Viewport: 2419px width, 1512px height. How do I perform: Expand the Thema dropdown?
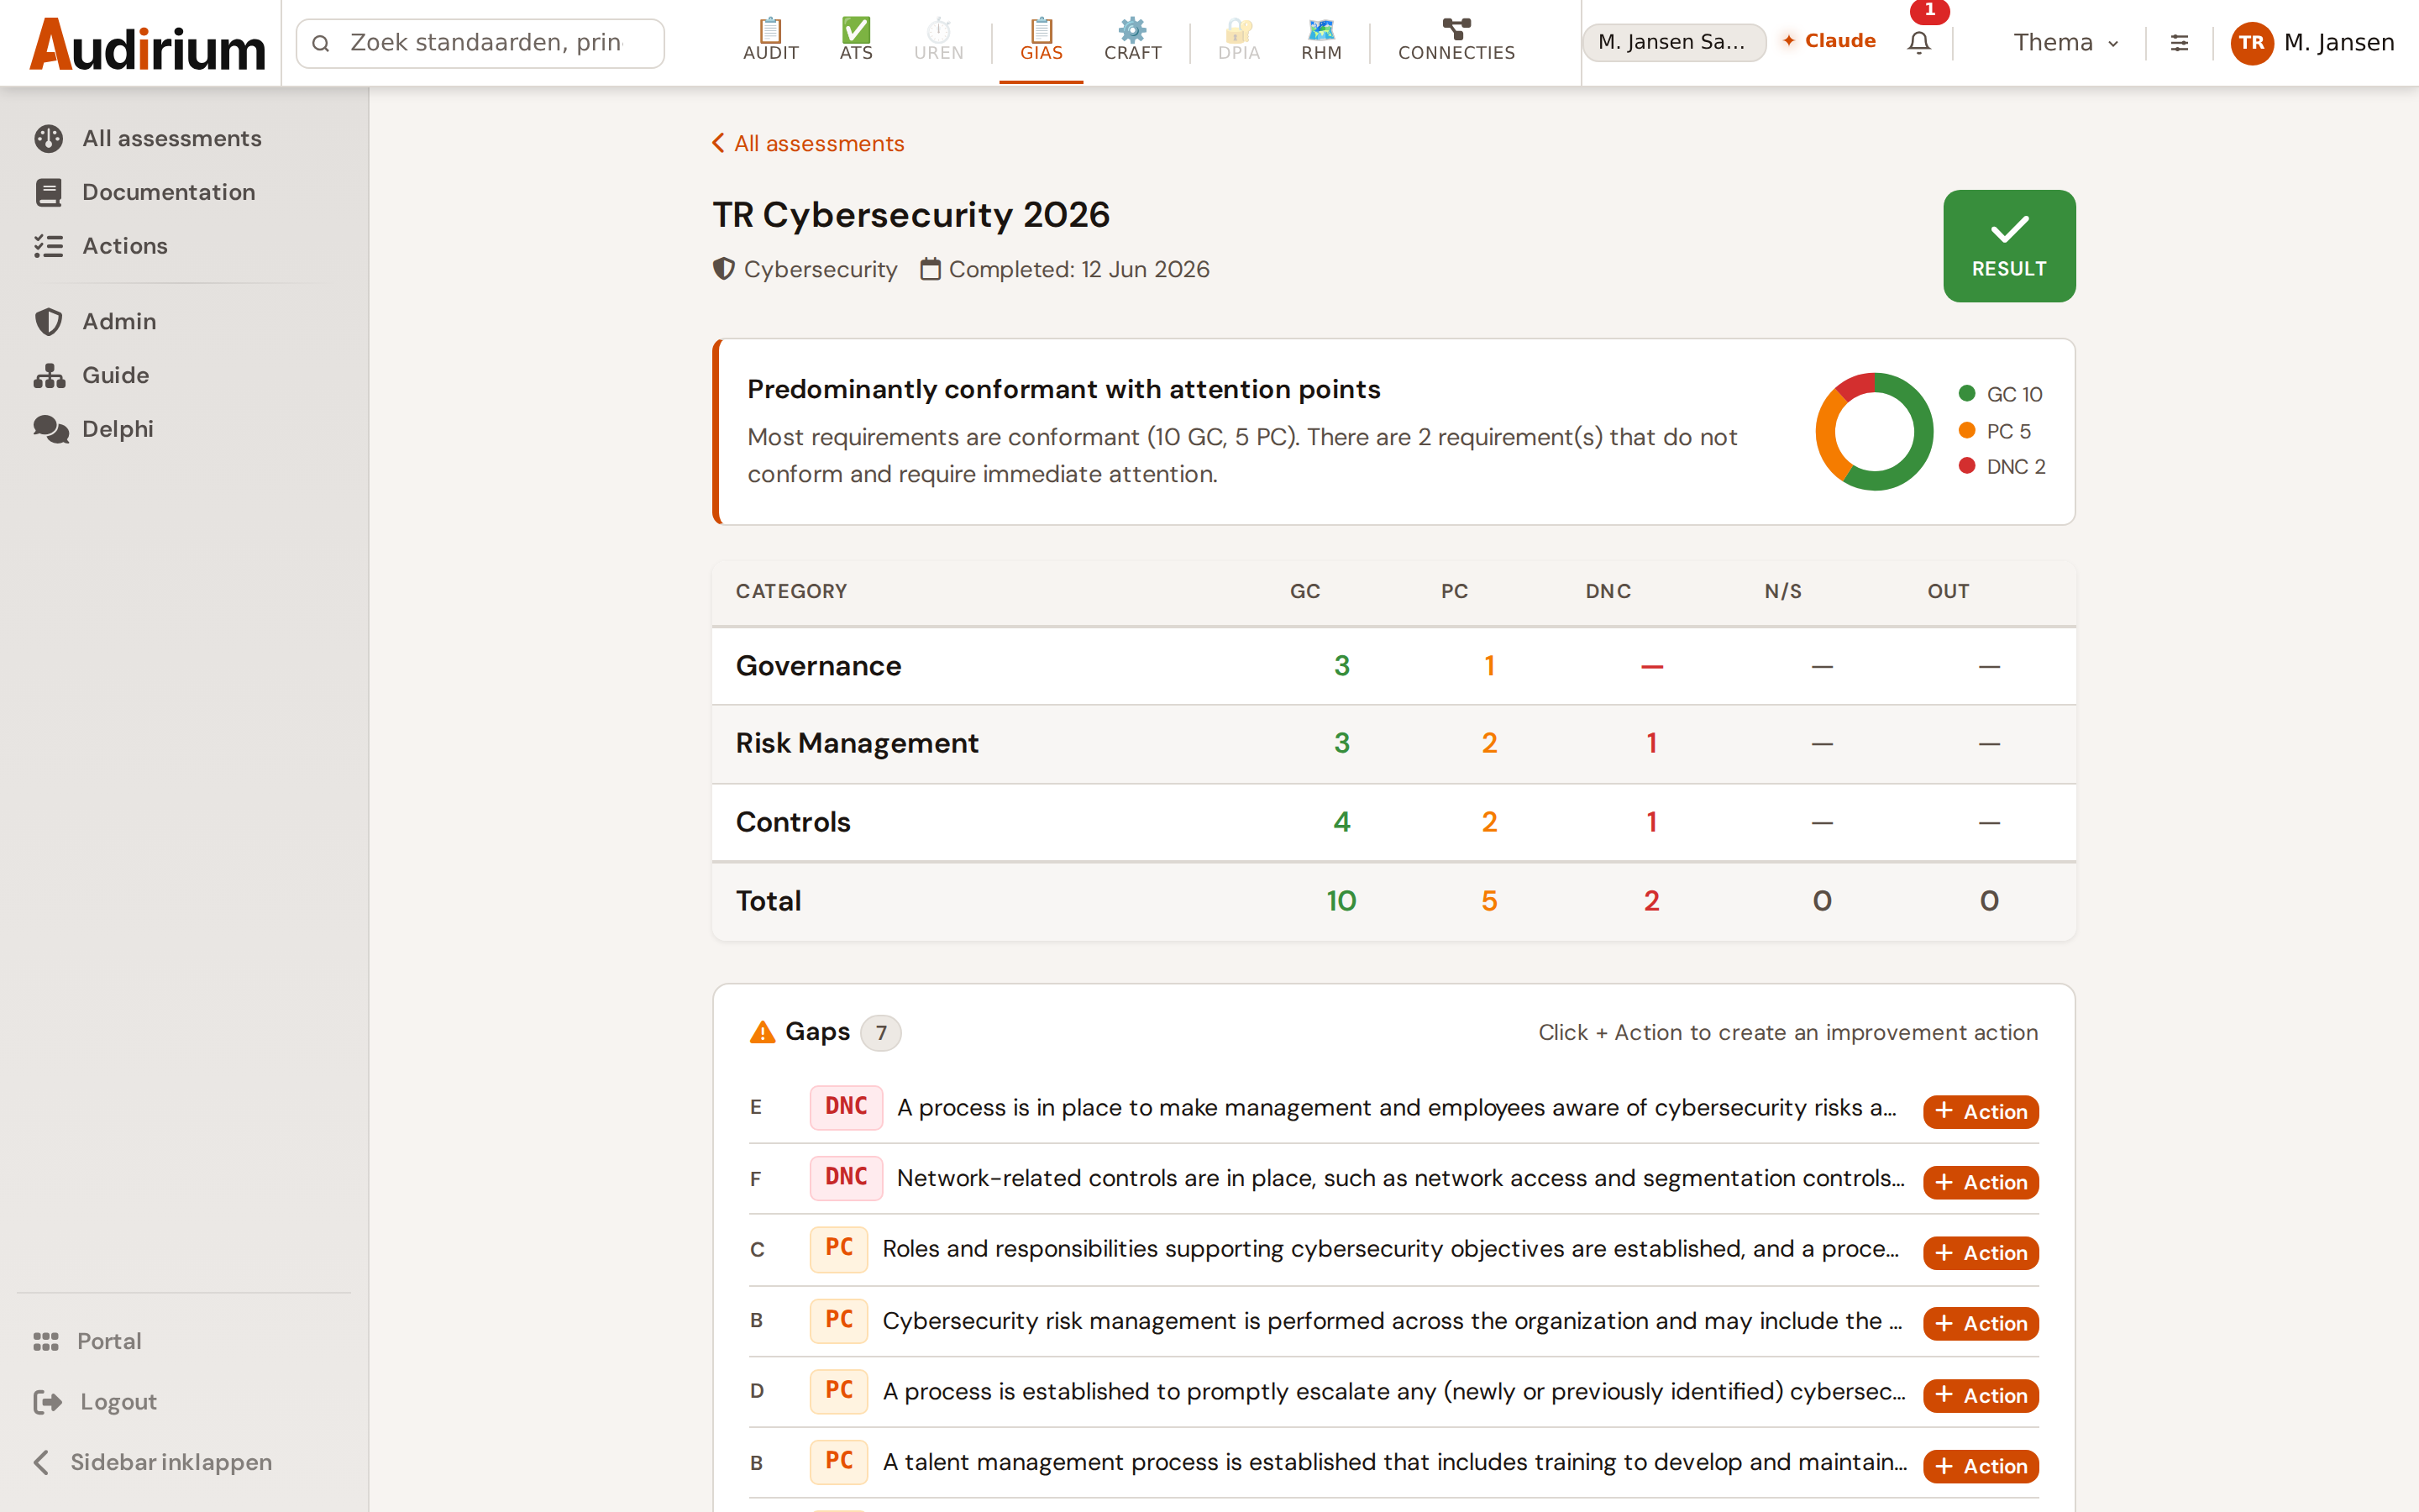(2065, 43)
